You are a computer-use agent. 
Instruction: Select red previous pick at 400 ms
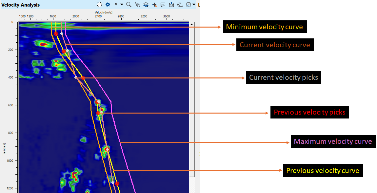(83, 78)
